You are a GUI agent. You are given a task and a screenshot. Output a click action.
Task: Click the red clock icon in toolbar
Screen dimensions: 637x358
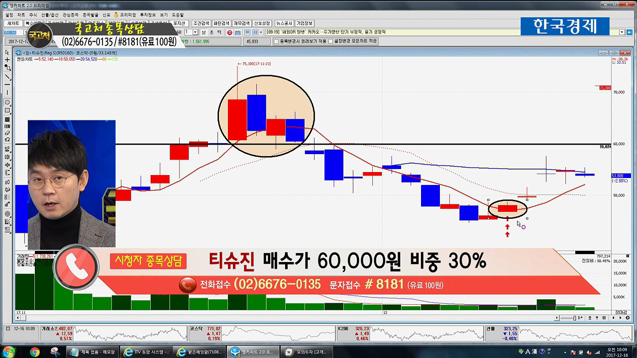(229, 32)
